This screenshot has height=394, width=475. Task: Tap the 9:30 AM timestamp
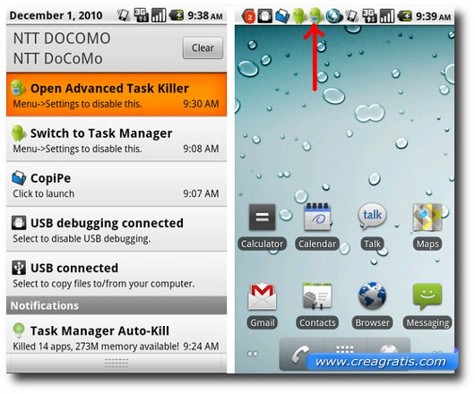pyautogui.click(x=201, y=104)
